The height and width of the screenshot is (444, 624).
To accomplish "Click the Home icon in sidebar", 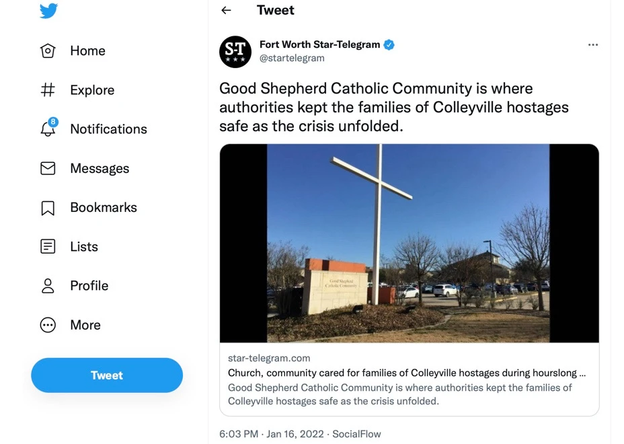I will pyautogui.click(x=48, y=51).
